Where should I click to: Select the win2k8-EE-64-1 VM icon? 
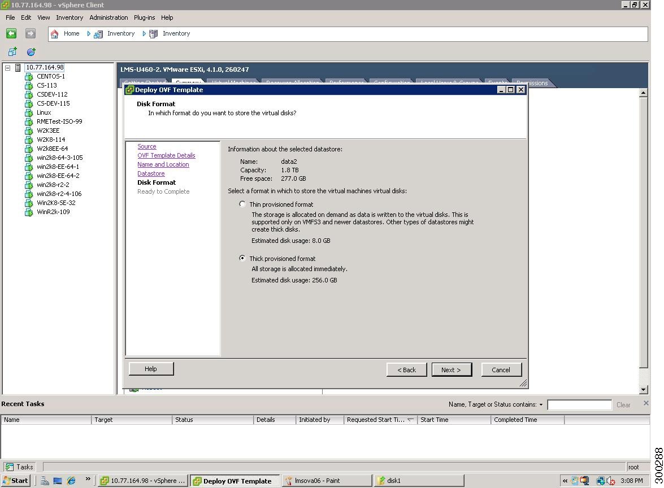29,167
